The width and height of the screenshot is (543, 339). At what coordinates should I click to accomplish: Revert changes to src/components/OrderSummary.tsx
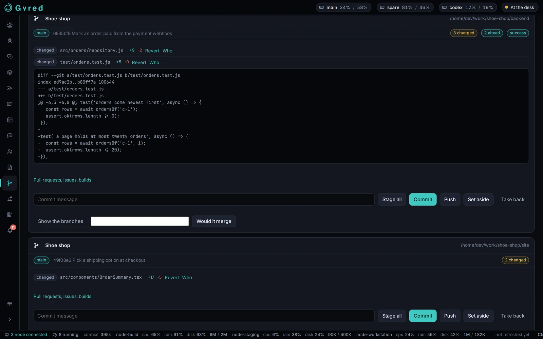point(172,278)
